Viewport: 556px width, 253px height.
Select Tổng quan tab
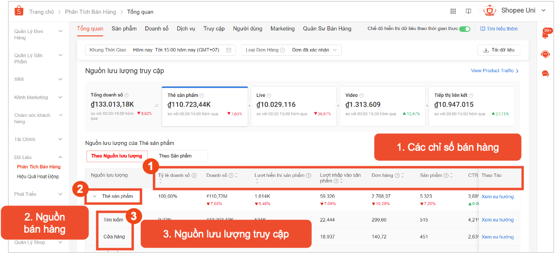pos(90,29)
